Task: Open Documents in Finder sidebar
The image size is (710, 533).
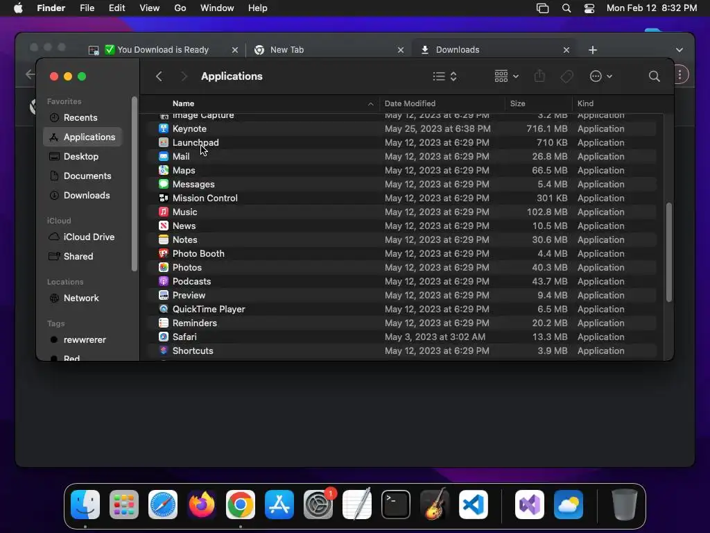Action: pos(83,176)
